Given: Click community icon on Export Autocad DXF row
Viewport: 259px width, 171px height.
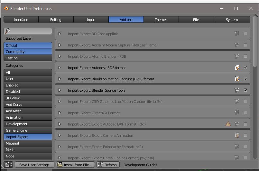Looking at the screenshot, I should pos(237,124).
